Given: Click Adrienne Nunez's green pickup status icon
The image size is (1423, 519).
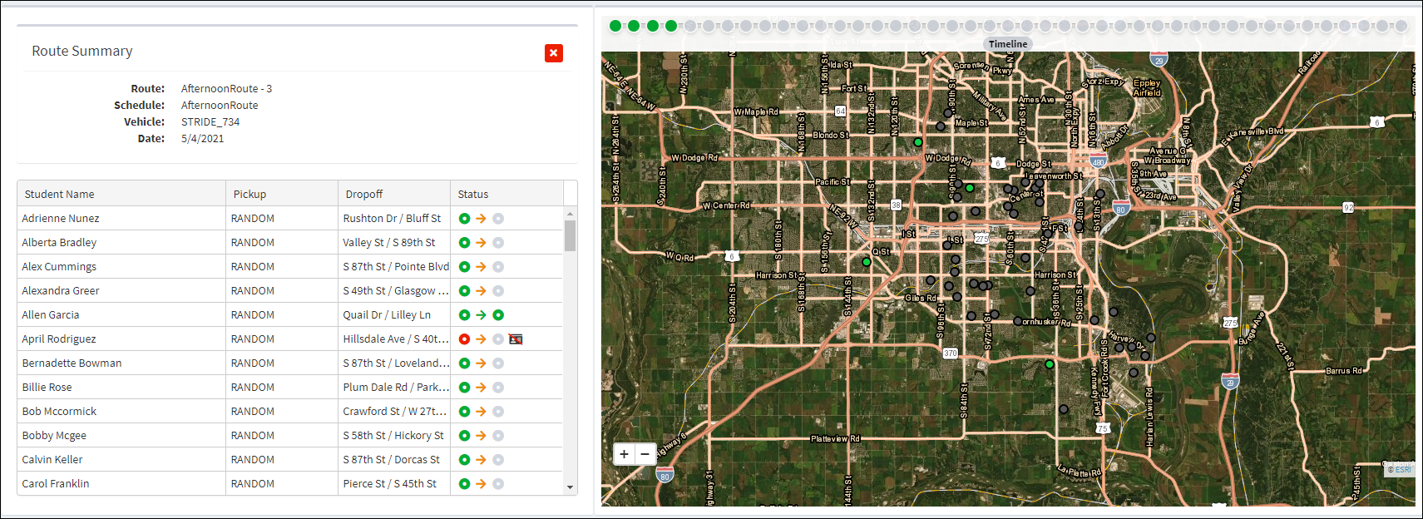Looking at the screenshot, I should (x=464, y=219).
